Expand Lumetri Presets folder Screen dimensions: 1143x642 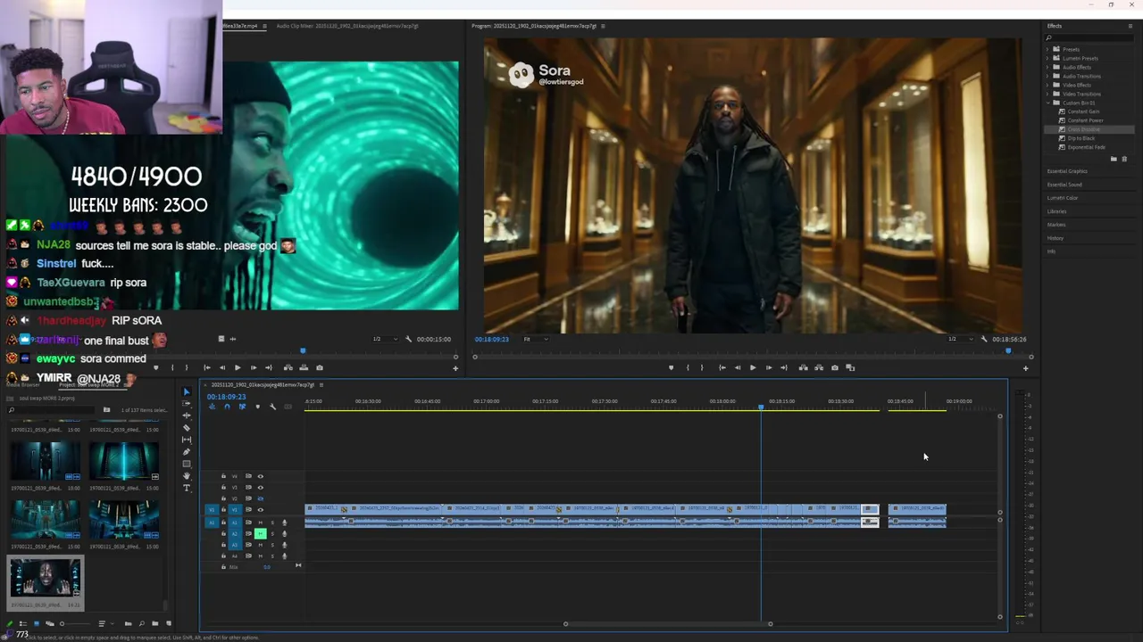click(1049, 58)
